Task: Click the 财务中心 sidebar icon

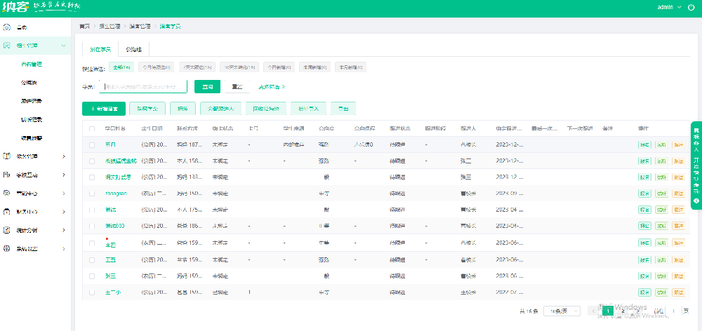Action: coord(7,212)
